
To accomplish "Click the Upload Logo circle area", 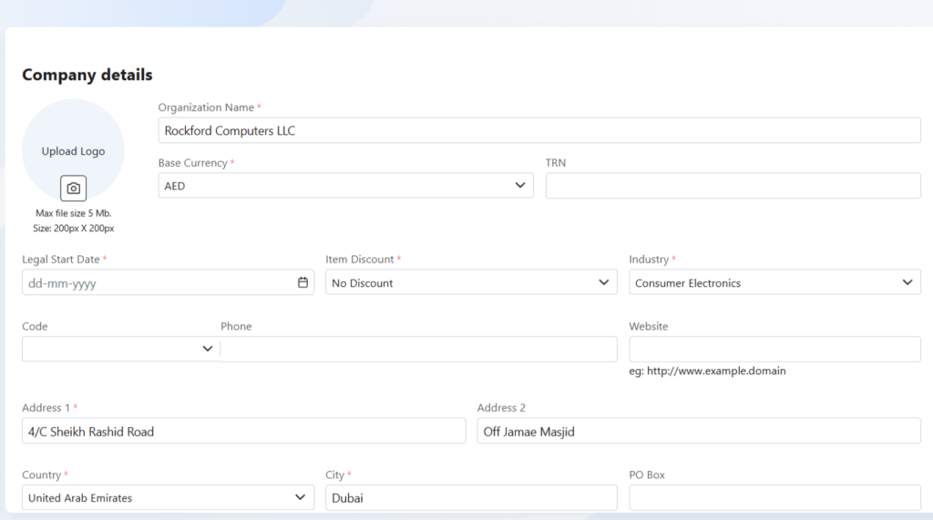I will [73, 146].
